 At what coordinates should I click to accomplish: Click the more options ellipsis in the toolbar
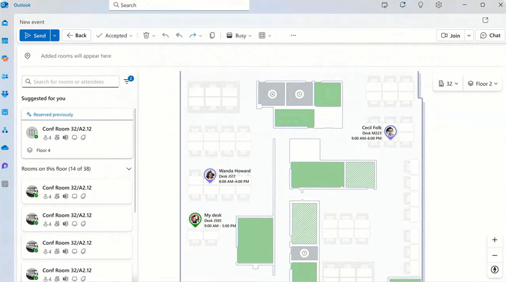coord(293,35)
